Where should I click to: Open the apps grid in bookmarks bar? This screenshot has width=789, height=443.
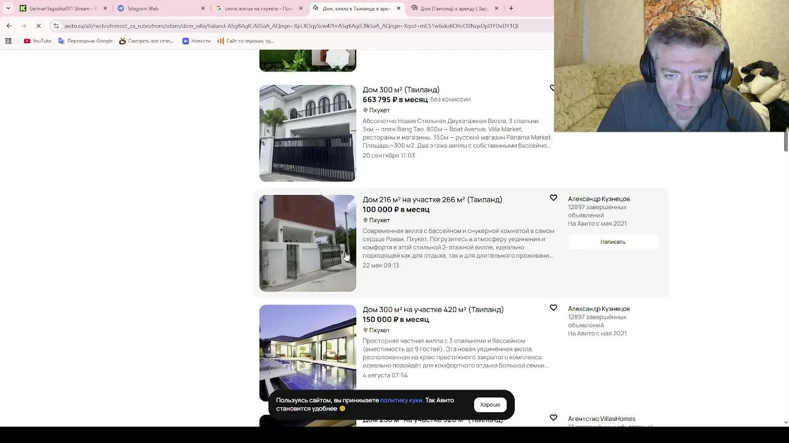(x=8, y=41)
